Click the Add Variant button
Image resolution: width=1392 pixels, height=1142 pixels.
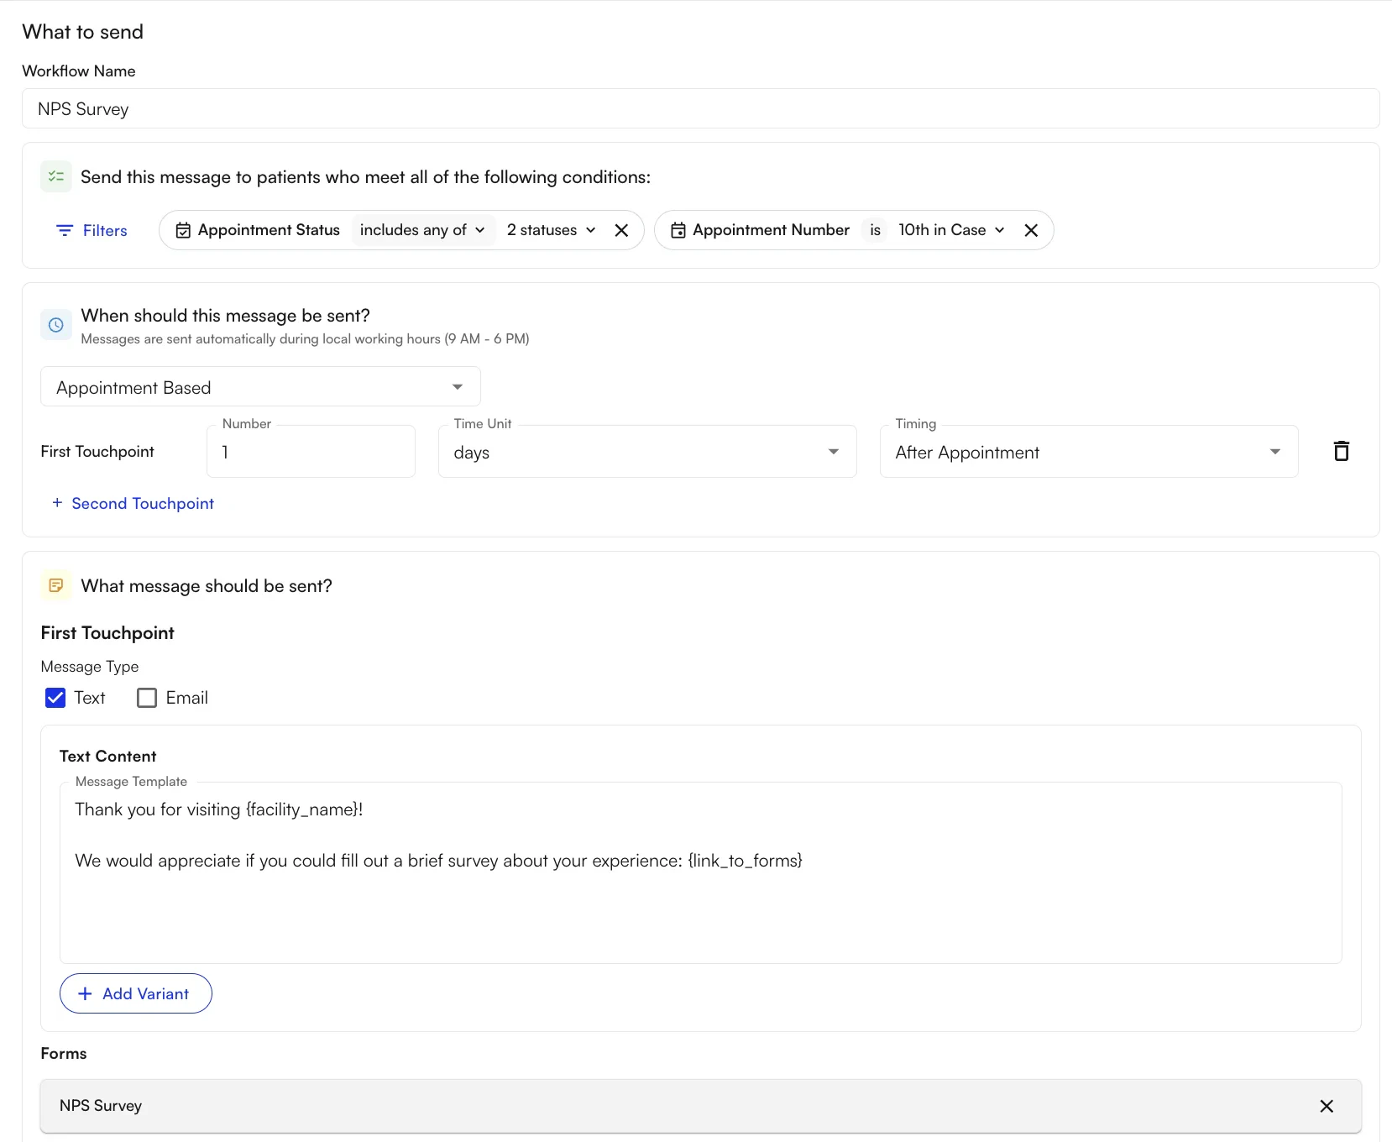[135, 993]
